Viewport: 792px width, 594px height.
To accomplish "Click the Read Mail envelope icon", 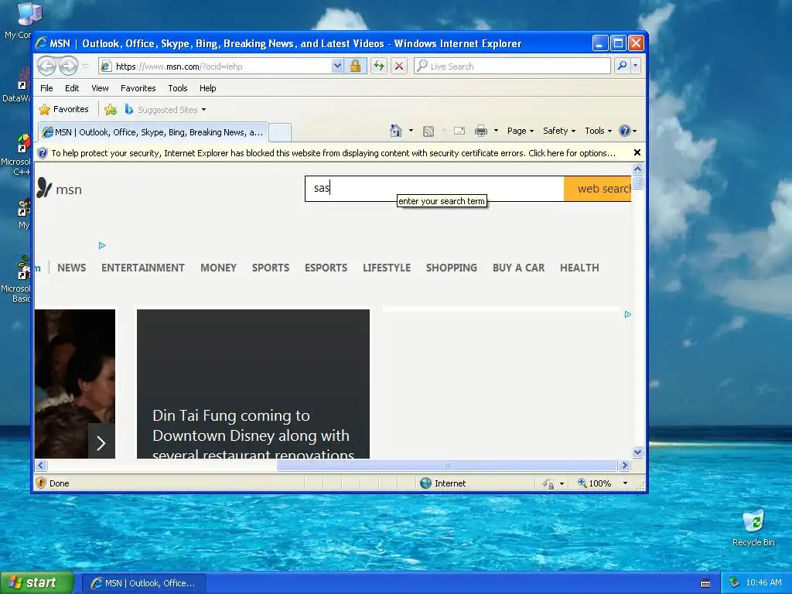I will (459, 131).
